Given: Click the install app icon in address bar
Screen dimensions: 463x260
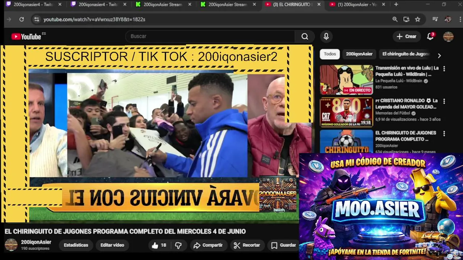Looking at the screenshot, I should click(x=406, y=19).
